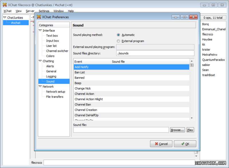Collapse the Network category tree
Screen dimensions: 229x168
[40, 87]
